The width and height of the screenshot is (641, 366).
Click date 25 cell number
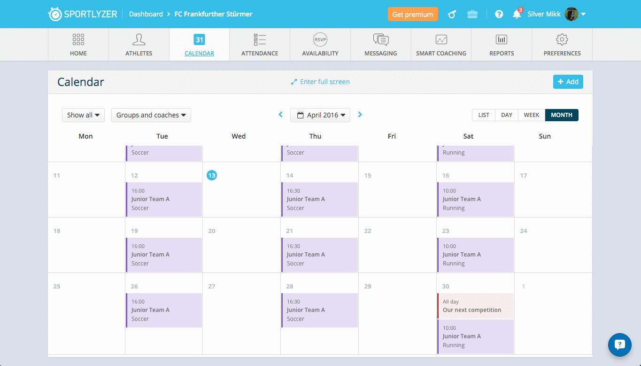coord(57,286)
